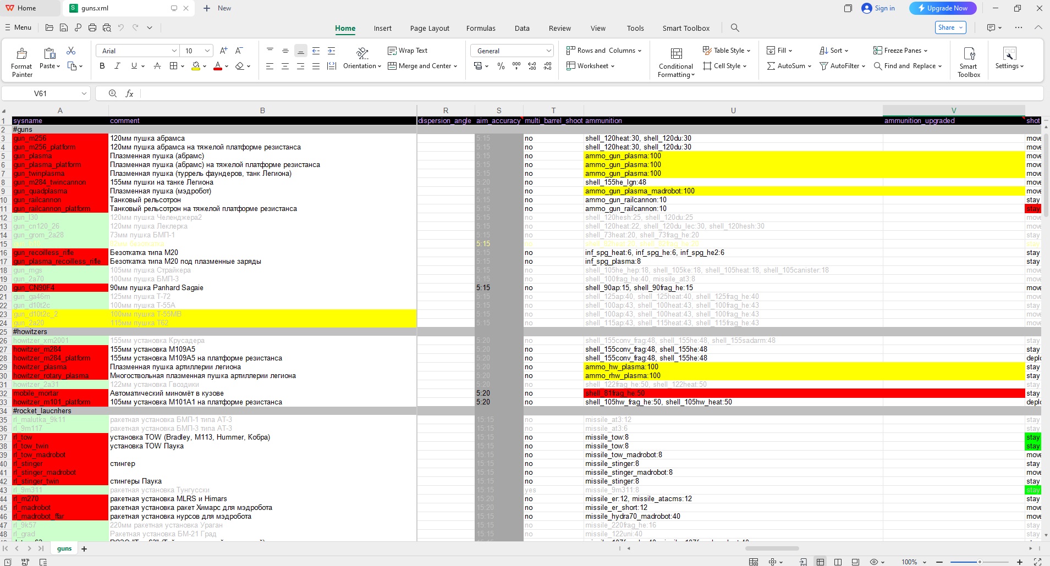Open print preview icon
Viewport: 1050px width, 566px height.
pyautogui.click(x=107, y=27)
